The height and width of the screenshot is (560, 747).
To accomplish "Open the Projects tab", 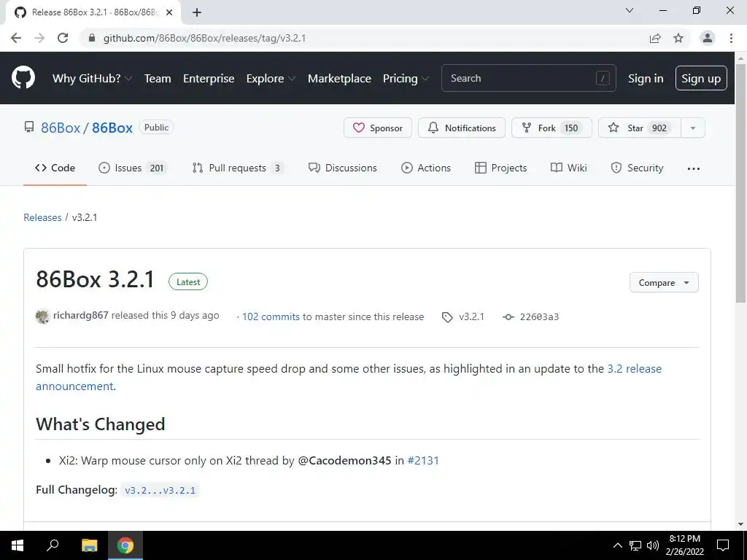I will (x=500, y=168).
